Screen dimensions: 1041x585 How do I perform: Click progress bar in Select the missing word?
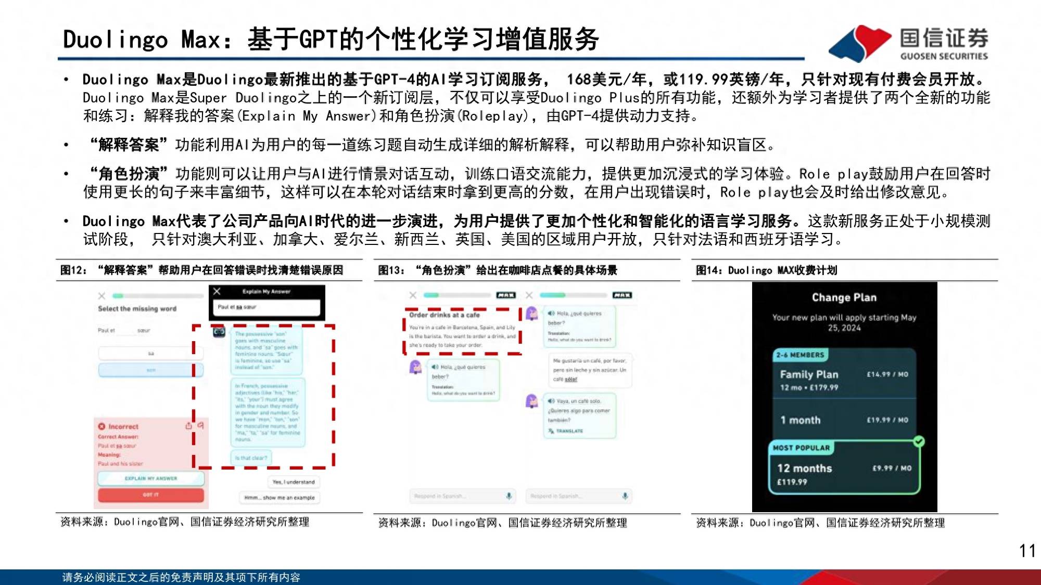(x=158, y=296)
